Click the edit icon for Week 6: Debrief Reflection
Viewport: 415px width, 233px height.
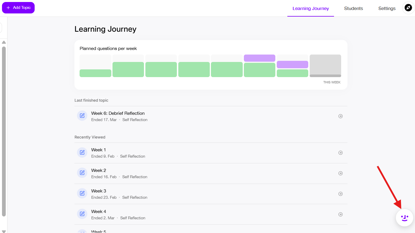pos(82,116)
